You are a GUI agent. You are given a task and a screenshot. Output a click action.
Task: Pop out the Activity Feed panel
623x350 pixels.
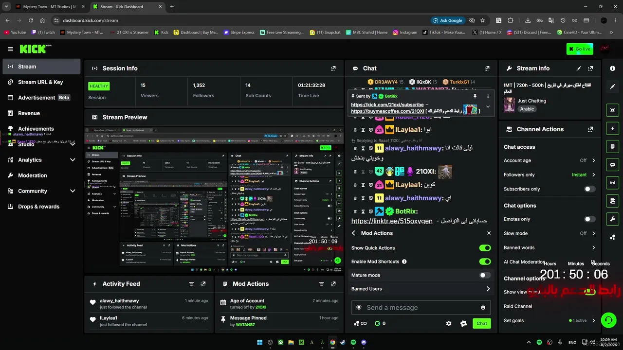coord(203,284)
